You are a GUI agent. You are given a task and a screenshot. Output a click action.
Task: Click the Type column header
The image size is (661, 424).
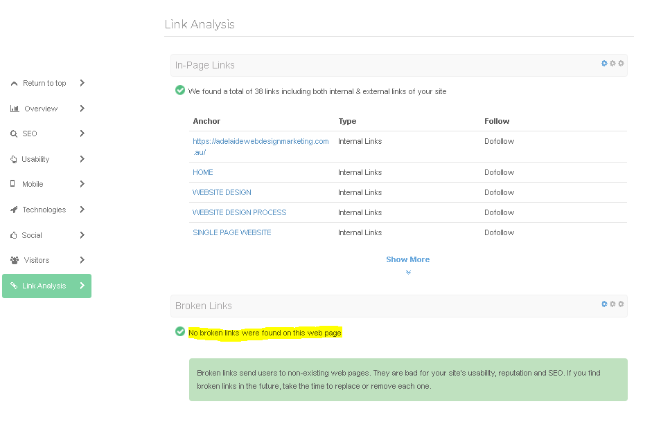pyautogui.click(x=347, y=121)
